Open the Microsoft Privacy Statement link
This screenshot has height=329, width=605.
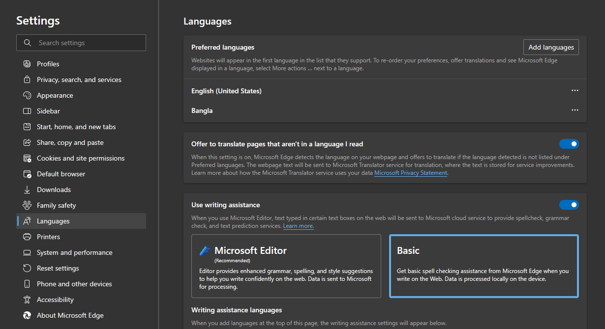(x=411, y=173)
